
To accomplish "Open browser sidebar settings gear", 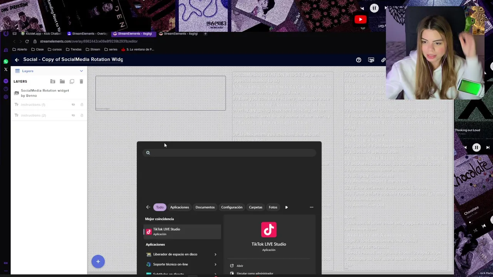I will (x=6, y=97).
